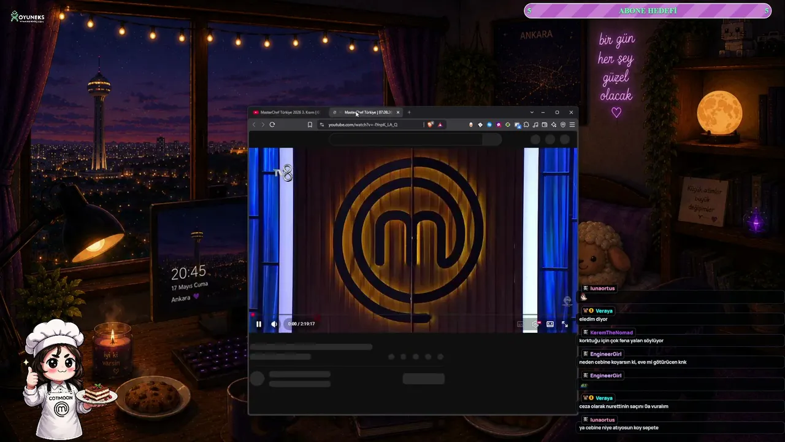
Task: Go back in the browser history
Action: tap(254, 125)
